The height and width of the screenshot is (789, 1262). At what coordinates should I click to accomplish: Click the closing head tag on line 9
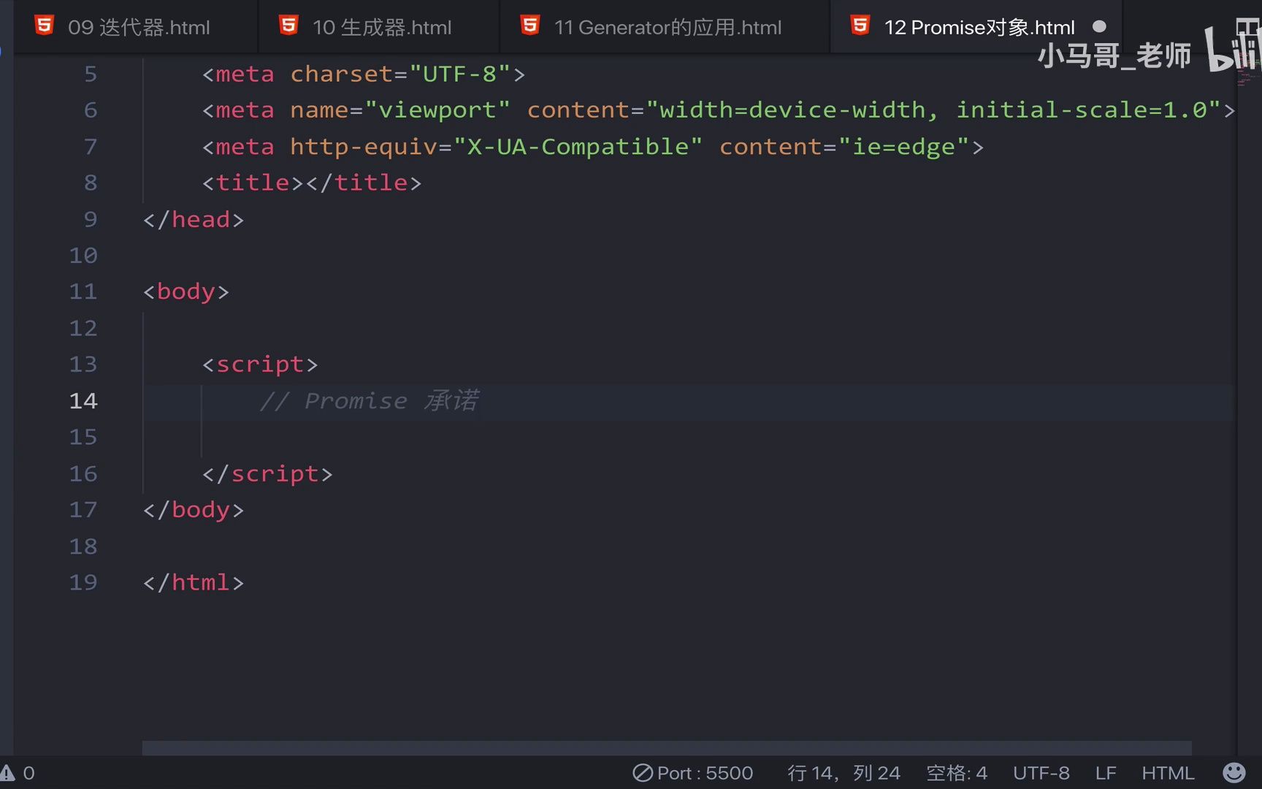click(194, 220)
